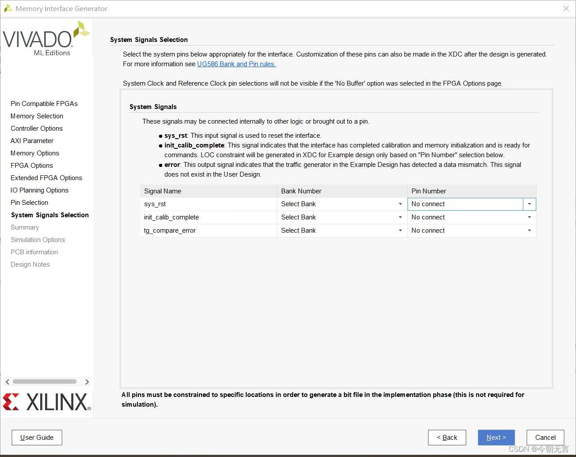The height and width of the screenshot is (457, 576).
Task: Click the Vivado window title icon
Action: [8, 8]
